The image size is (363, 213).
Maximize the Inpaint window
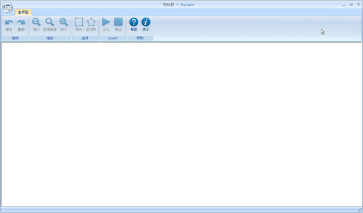tap(351, 5)
